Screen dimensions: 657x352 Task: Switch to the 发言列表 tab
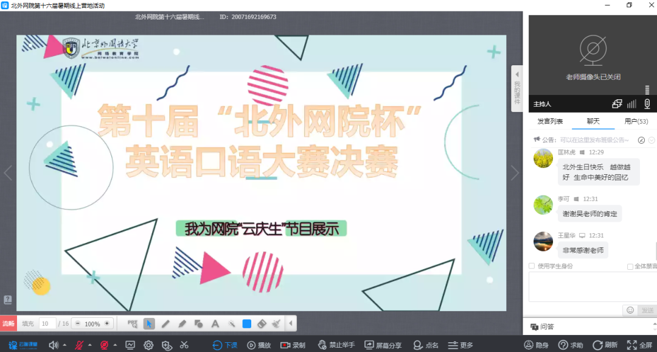click(550, 121)
